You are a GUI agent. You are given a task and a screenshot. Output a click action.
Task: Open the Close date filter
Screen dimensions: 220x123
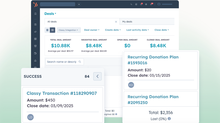(x=162, y=30)
